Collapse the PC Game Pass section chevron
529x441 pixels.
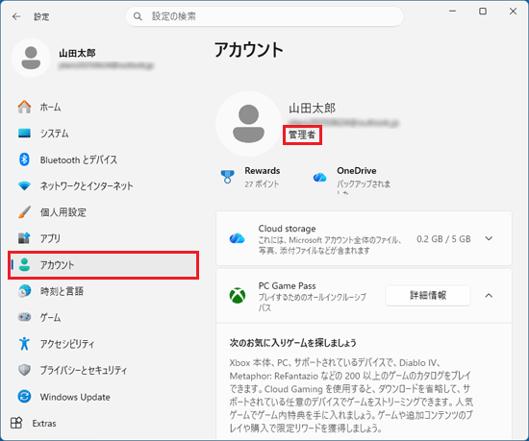(x=489, y=296)
